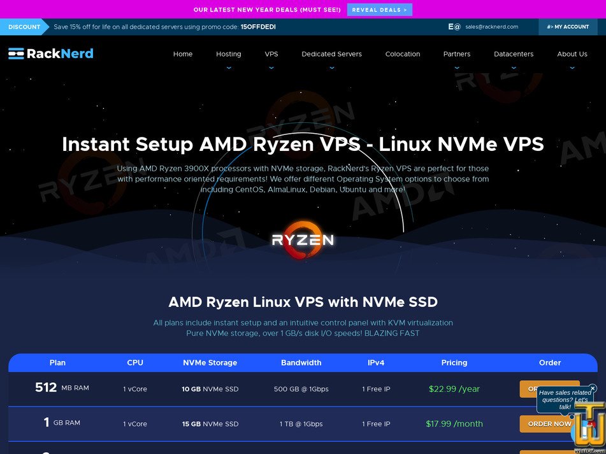This screenshot has width=606, height=454.
Task: Click the REVEAL DEALS button
Action: pos(379,10)
